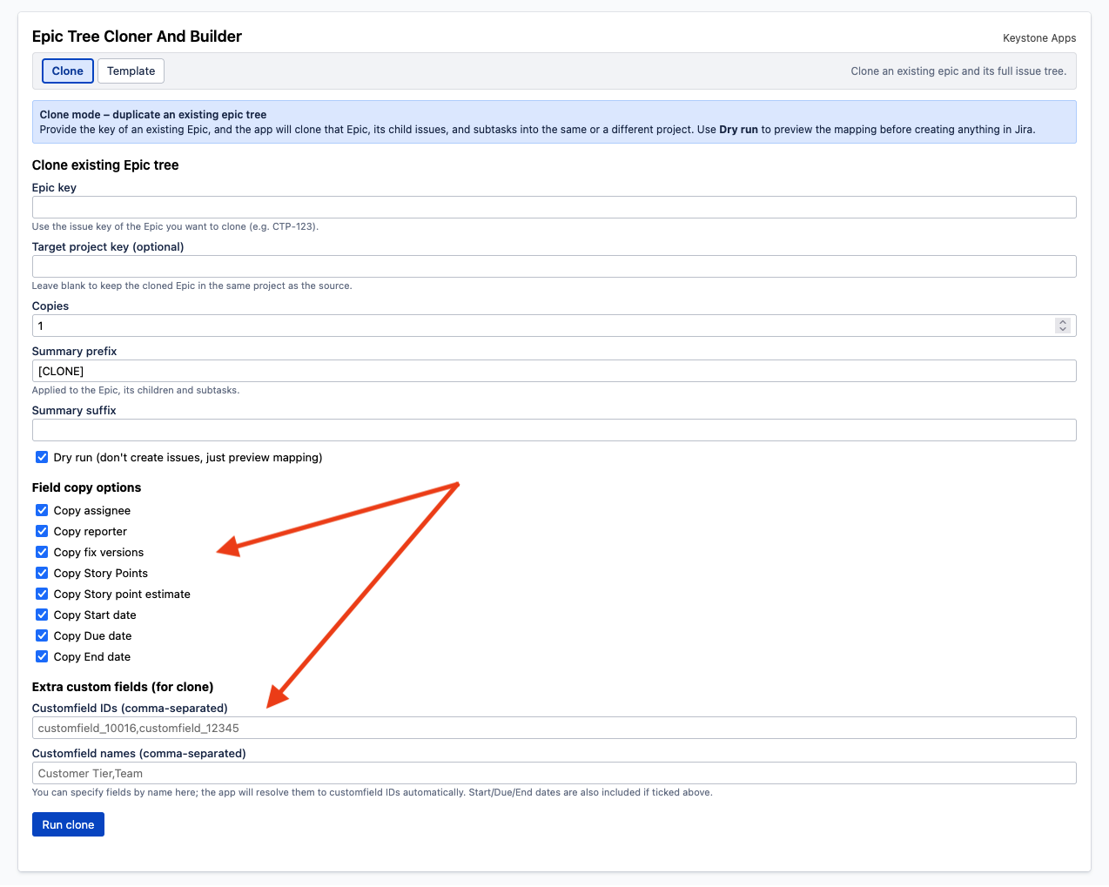
Task: Click the Summary suffix field
Action: pos(554,429)
